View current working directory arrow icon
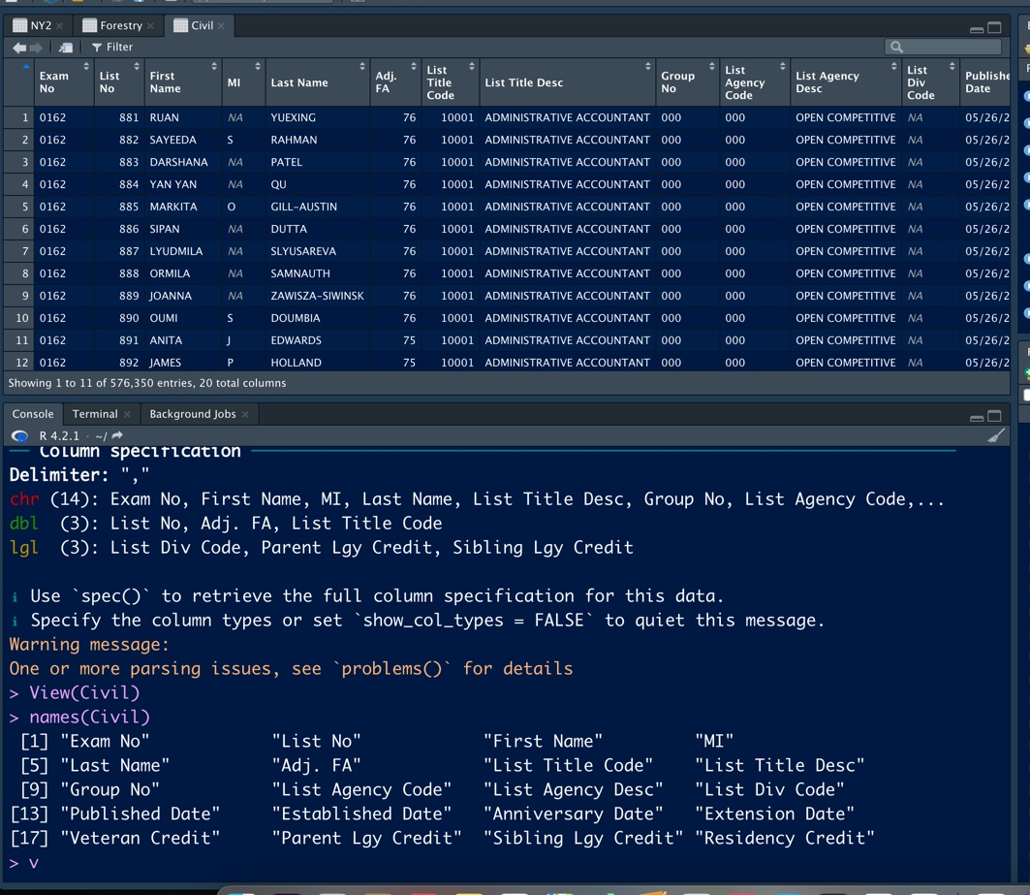This screenshot has height=895, width=1030. (117, 435)
